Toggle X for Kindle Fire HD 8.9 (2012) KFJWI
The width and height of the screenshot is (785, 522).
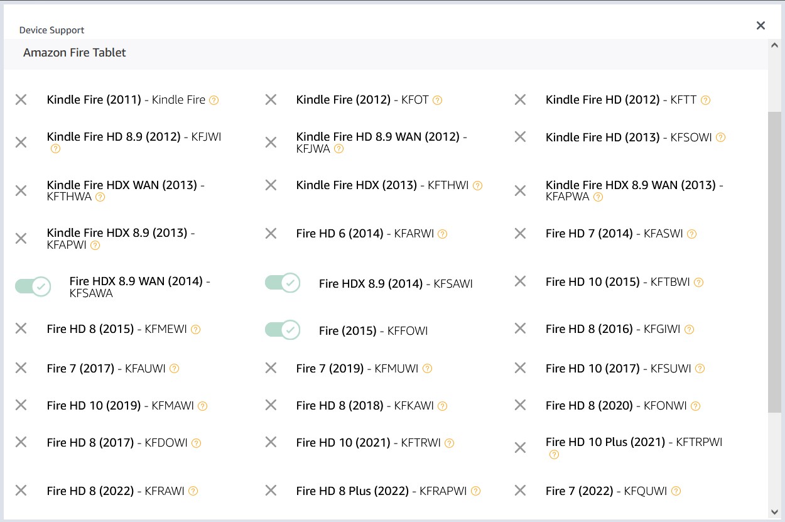coord(21,143)
